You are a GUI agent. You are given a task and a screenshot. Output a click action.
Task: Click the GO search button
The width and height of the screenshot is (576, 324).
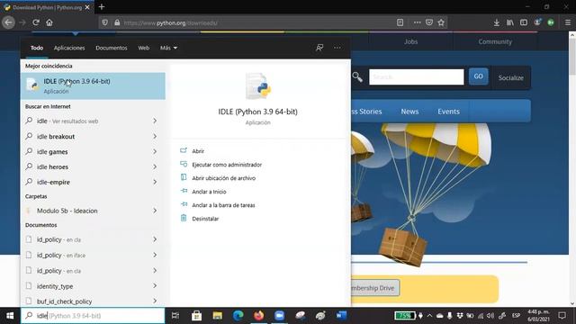click(x=478, y=76)
